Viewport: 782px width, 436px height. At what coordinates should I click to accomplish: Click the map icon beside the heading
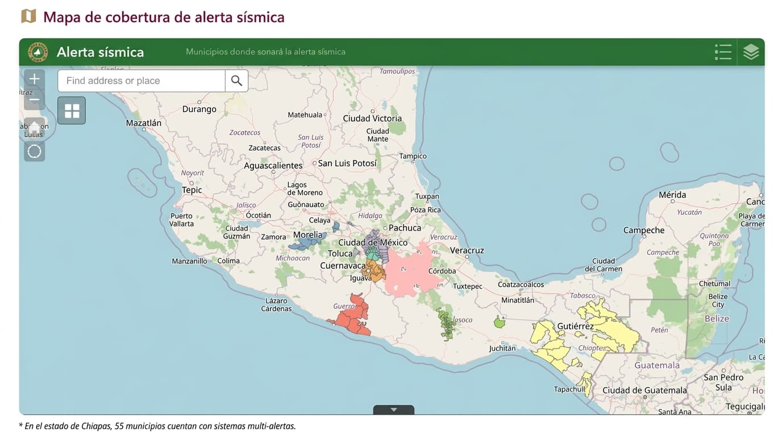pos(28,16)
